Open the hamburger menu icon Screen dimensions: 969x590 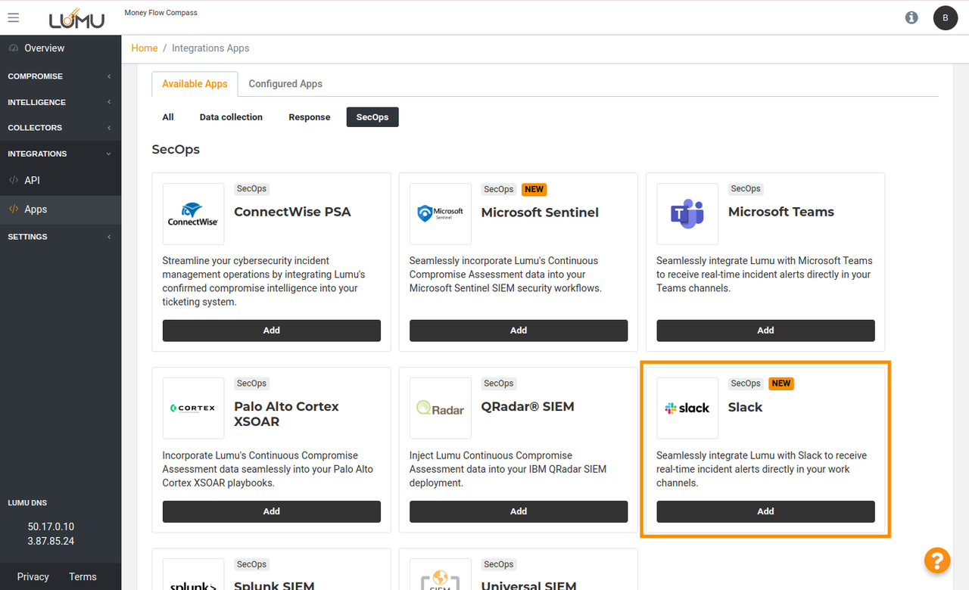13,17
